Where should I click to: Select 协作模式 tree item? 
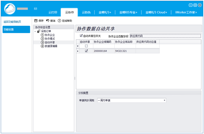50,39
